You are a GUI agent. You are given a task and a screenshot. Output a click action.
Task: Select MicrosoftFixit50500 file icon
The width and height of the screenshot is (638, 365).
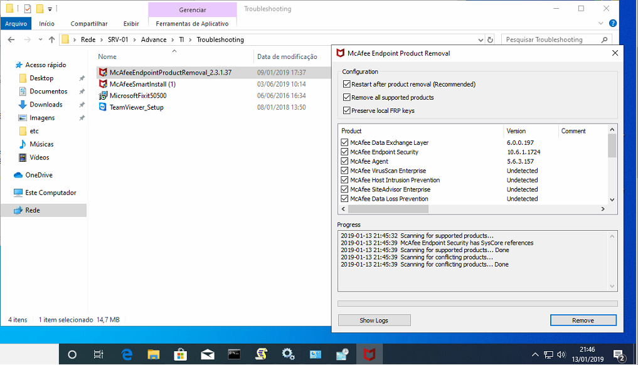click(x=103, y=95)
